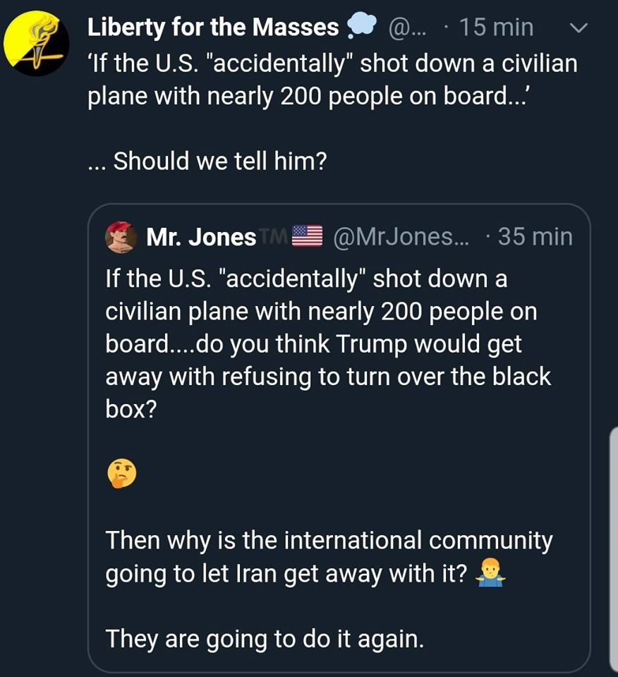Click the "Then why is the international community" paragraph
Screen dimensions: 618x677
point(329,558)
